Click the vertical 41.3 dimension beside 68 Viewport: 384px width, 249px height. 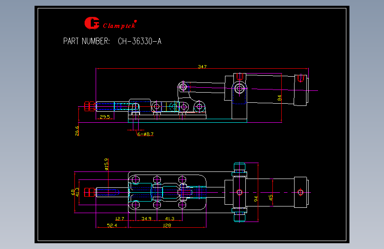tap(77, 192)
